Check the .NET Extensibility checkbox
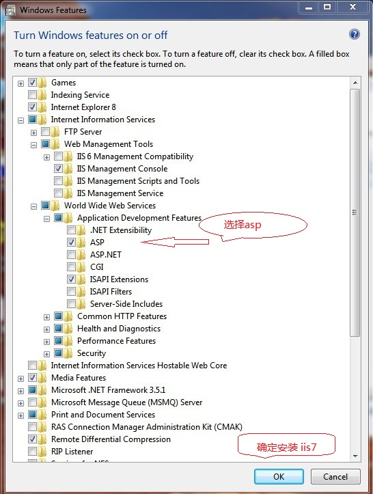Image resolution: width=373 pixels, height=494 pixels. [x=71, y=230]
